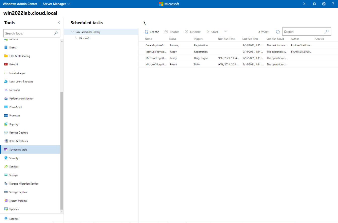Screen dimensions: 338x223
Task: Click the Storage drive icon
Action: pos(6,175)
